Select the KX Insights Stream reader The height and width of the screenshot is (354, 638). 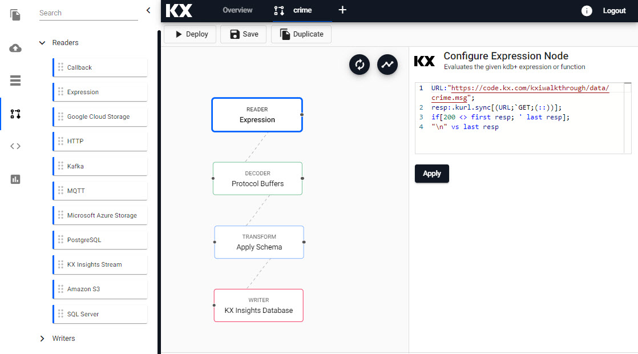point(100,264)
